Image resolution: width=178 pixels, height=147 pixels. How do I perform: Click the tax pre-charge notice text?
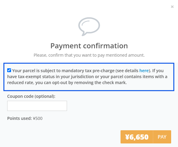click(87, 77)
